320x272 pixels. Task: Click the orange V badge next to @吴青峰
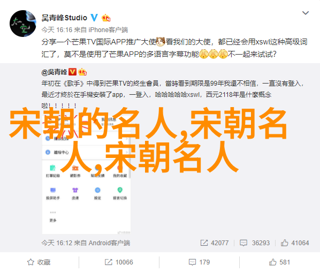coord(72,72)
